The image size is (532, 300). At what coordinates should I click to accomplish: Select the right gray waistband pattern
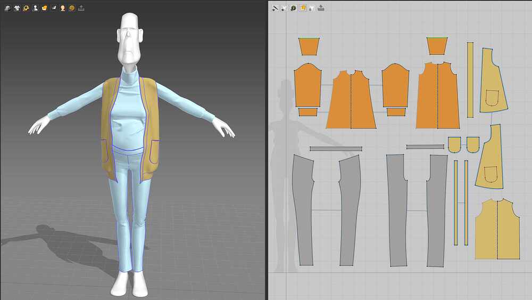(425, 147)
